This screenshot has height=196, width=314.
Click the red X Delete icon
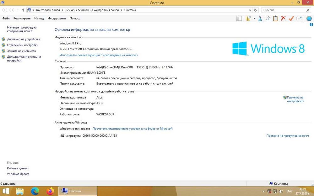click(x=283, y=19)
